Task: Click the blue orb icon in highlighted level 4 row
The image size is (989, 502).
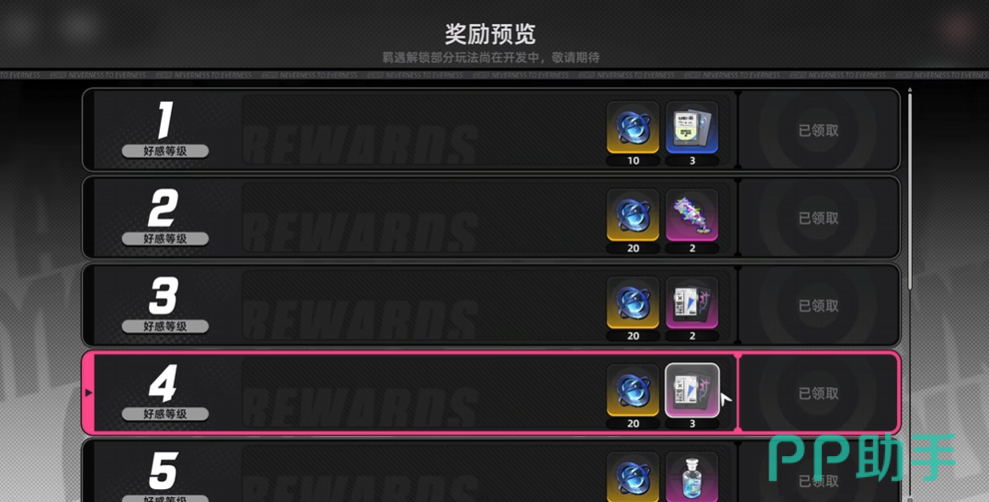Action: (632, 391)
